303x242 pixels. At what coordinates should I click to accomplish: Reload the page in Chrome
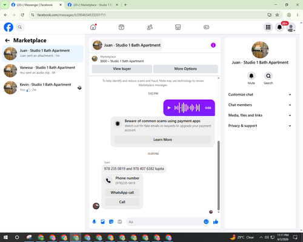pos(22,15)
